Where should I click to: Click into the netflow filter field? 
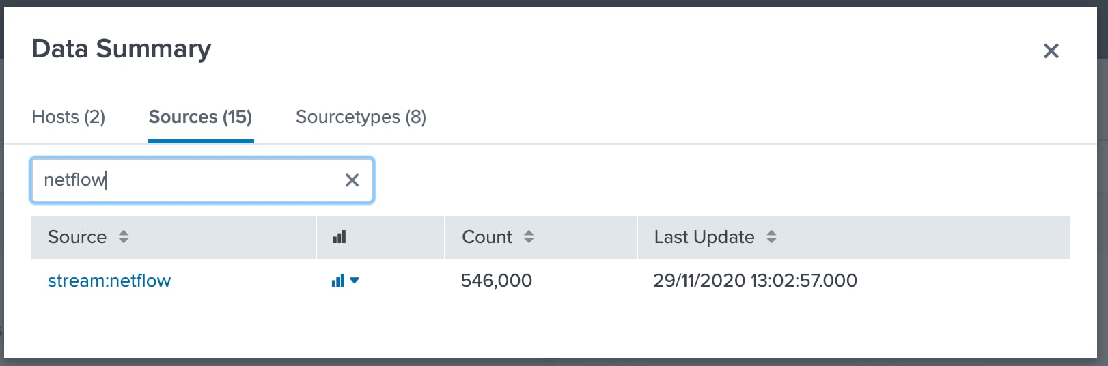pos(184,180)
